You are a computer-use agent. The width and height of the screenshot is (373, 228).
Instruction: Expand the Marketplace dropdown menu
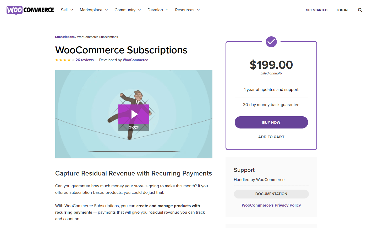[x=94, y=10]
